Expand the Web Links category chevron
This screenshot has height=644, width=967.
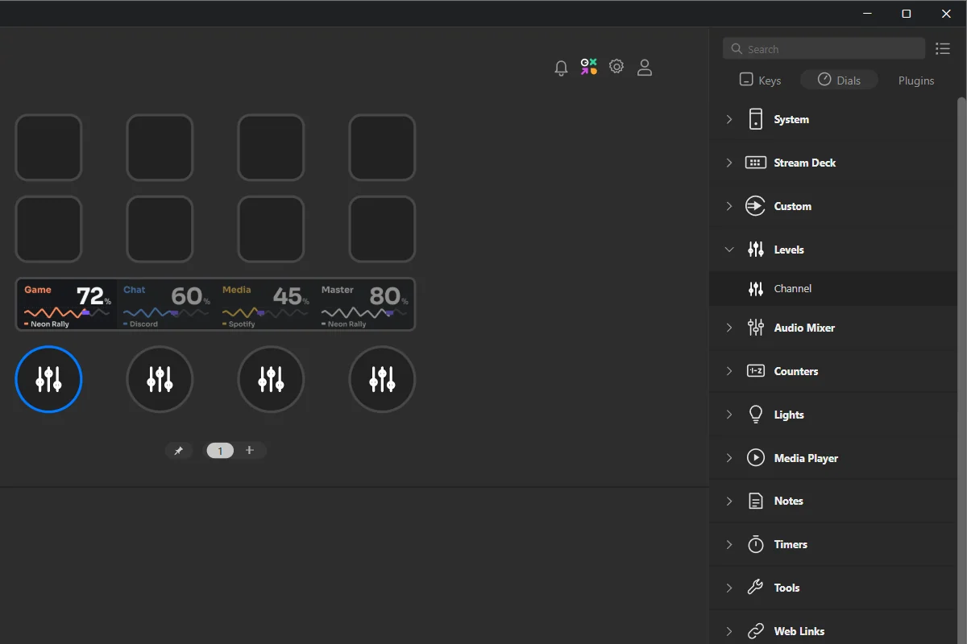[729, 631]
